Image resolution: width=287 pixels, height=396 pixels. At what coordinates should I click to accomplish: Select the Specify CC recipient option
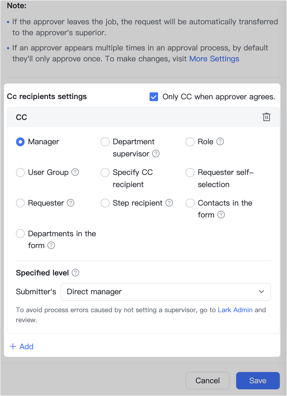105,172
